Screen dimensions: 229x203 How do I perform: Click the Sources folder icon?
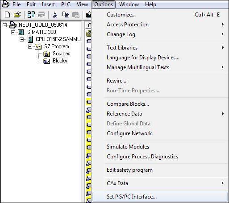point(46,54)
